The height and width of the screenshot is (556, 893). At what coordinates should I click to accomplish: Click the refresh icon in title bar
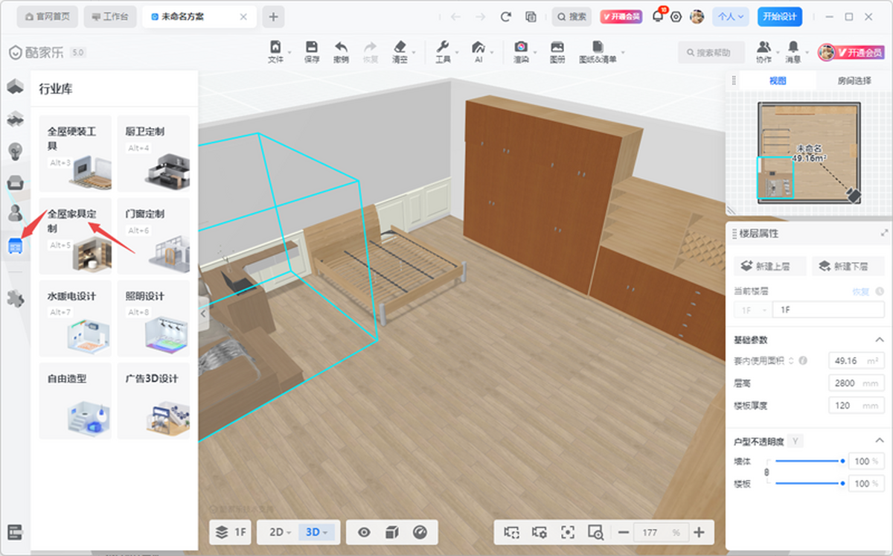click(x=506, y=16)
